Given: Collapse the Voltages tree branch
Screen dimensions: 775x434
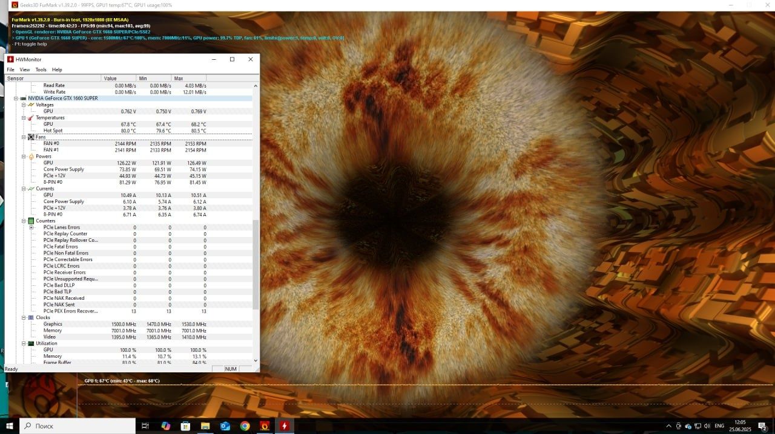Looking at the screenshot, I should point(24,105).
